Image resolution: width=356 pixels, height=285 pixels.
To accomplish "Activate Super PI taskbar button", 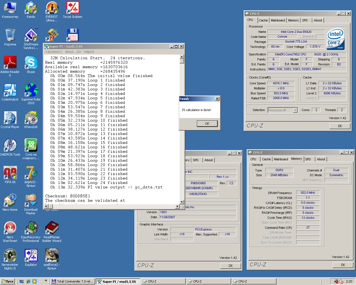I will point(118,281).
